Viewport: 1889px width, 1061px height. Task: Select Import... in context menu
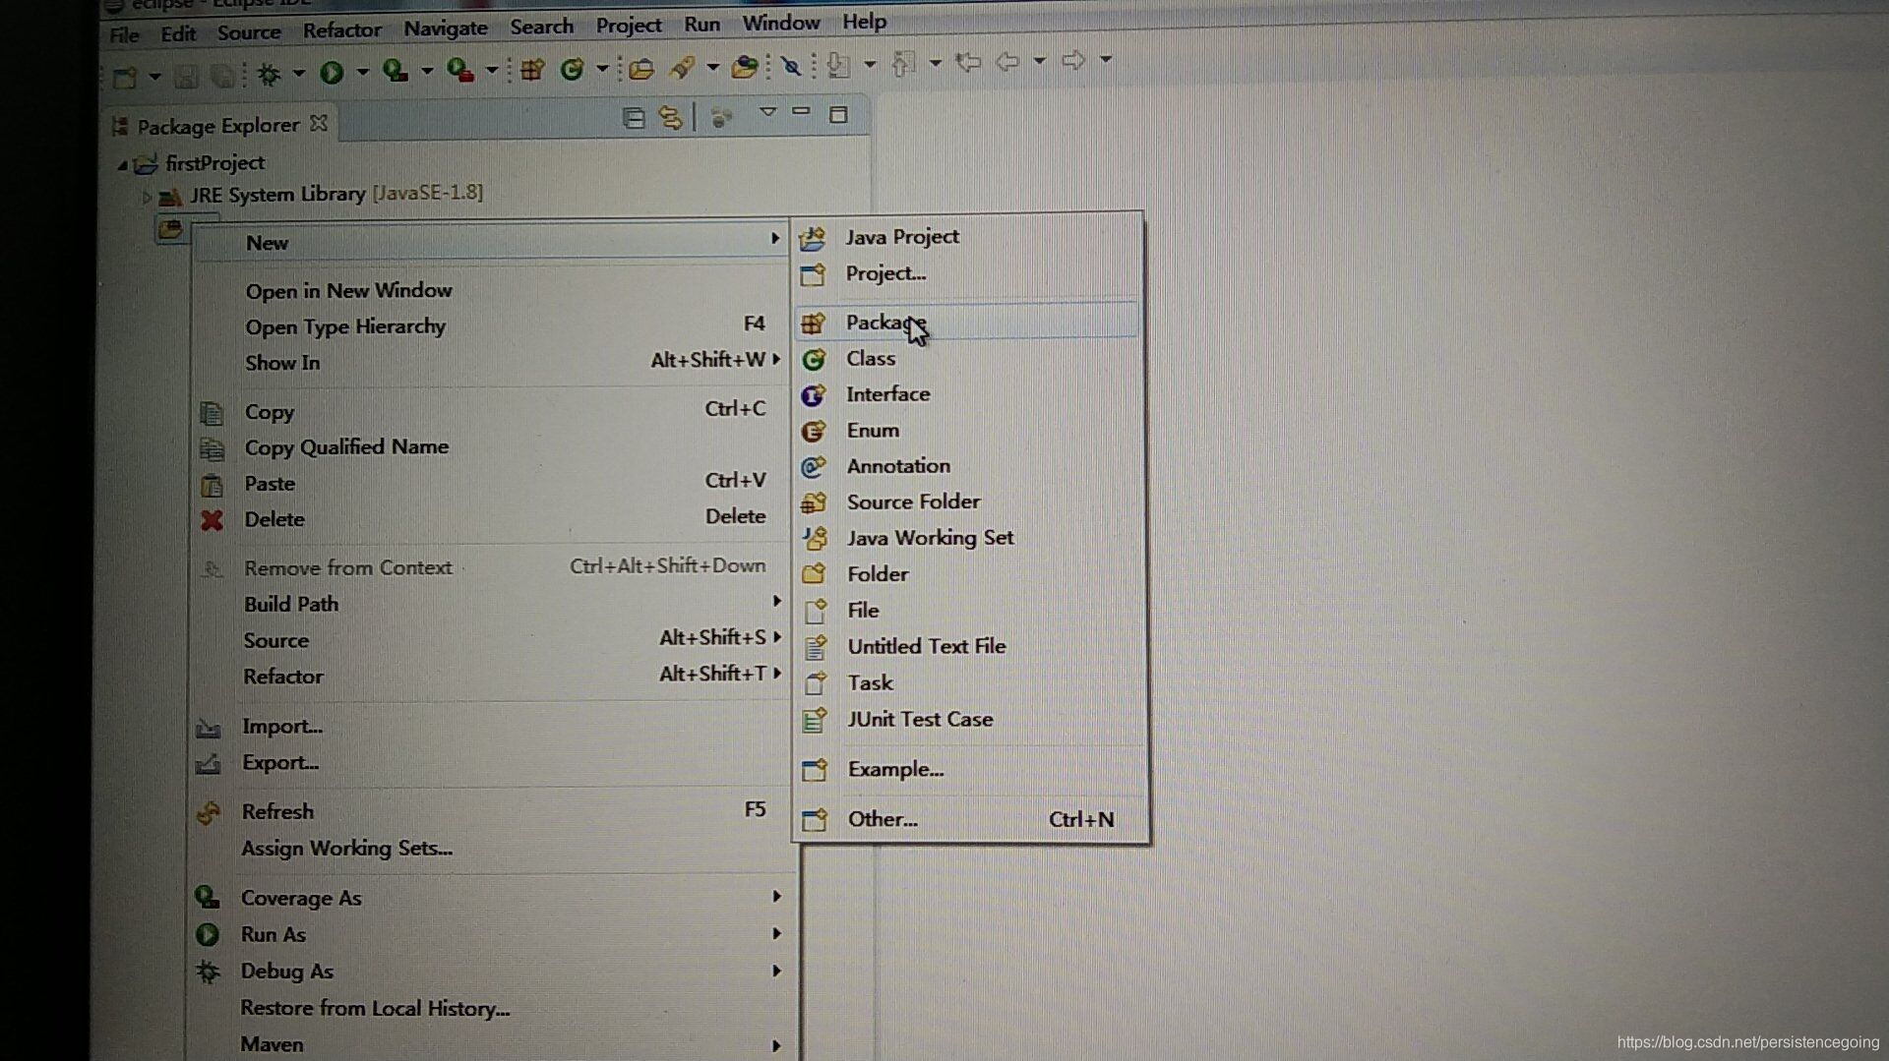(x=492, y=727)
